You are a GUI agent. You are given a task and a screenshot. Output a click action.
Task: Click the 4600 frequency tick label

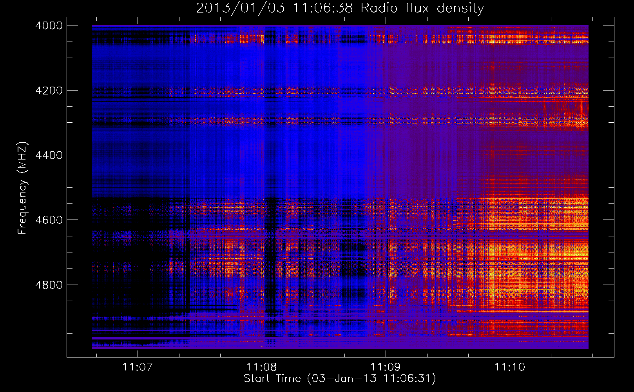[49, 220]
